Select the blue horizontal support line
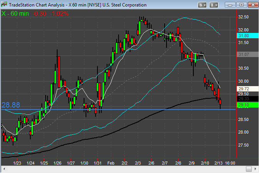 pyautogui.click(x=118, y=109)
